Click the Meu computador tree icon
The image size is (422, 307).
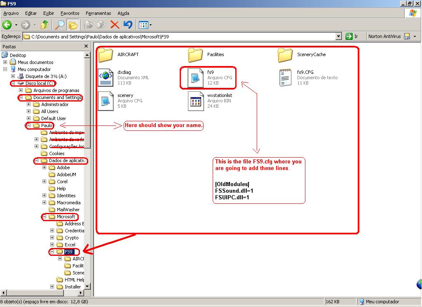(x=13, y=69)
